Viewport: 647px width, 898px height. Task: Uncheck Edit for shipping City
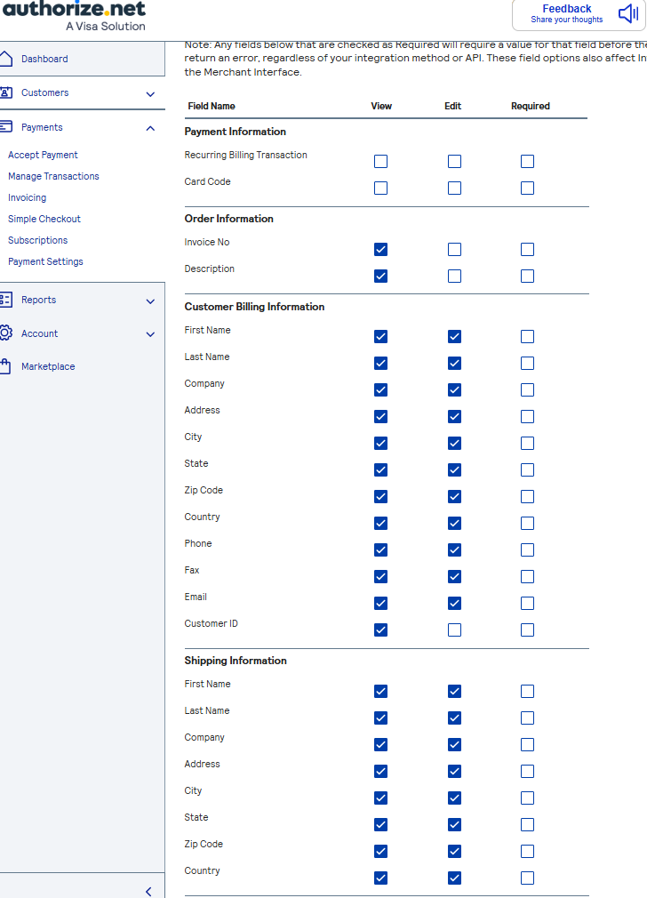[x=454, y=798]
